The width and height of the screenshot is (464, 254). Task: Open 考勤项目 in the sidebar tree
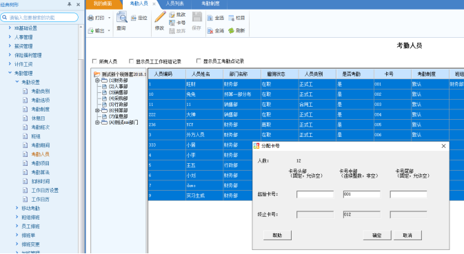pos(37,163)
